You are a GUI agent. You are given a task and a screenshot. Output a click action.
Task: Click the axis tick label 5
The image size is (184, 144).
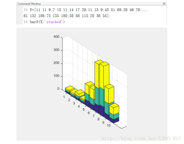(x=84, y=110)
